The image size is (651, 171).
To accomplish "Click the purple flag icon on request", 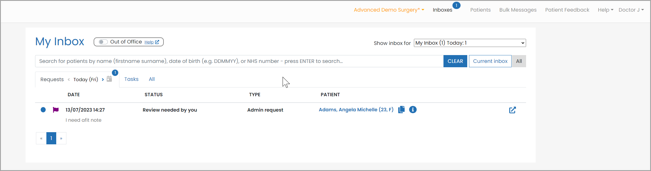I will click(56, 110).
